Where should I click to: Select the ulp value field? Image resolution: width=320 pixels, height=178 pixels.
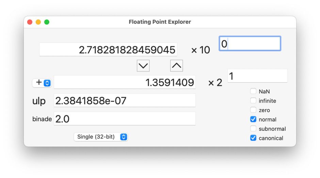[125, 101]
